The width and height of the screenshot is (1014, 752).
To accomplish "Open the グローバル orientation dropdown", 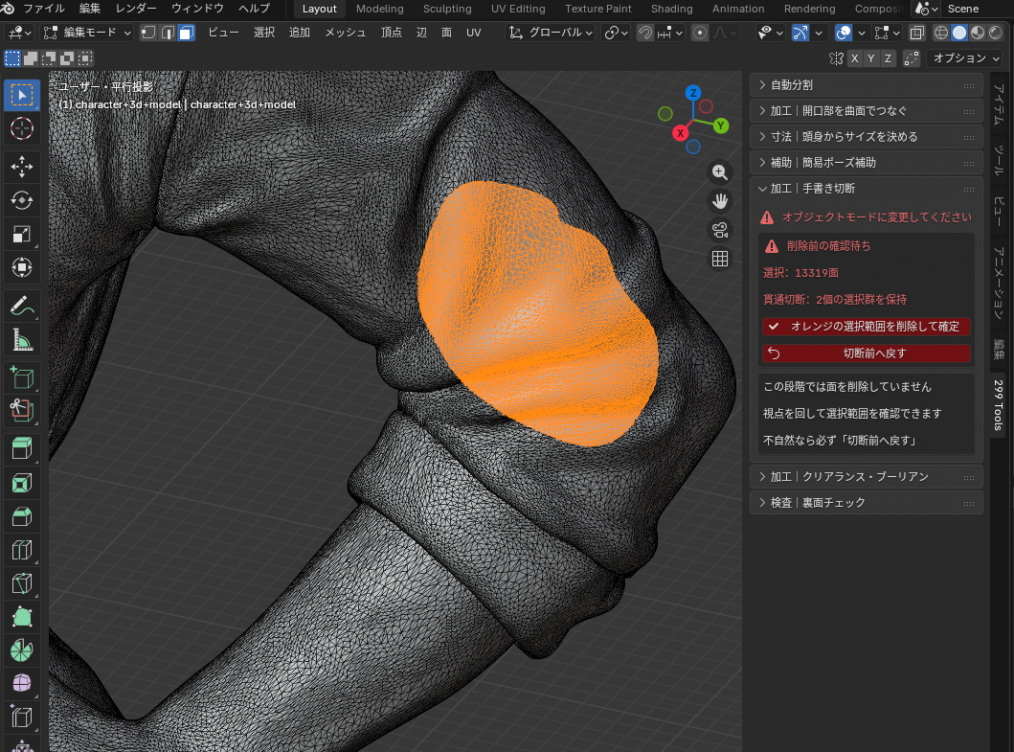I will 551,33.
